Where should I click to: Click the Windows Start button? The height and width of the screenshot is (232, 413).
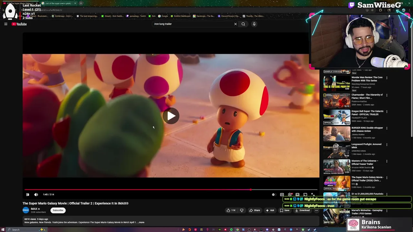3,229
